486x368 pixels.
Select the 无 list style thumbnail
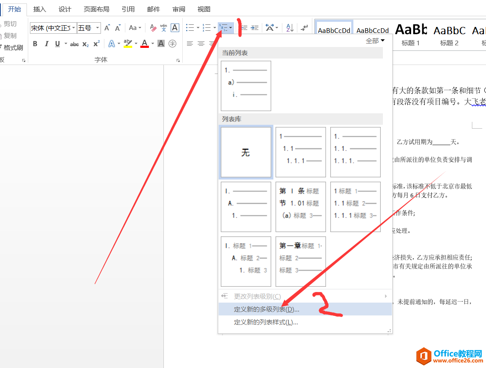246,152
